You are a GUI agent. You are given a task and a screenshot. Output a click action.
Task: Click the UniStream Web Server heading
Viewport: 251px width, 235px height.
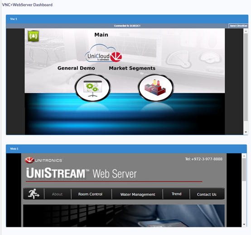81,173
